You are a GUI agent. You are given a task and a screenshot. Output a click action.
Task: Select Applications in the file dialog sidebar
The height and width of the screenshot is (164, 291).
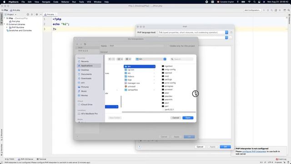click(89, 66)
